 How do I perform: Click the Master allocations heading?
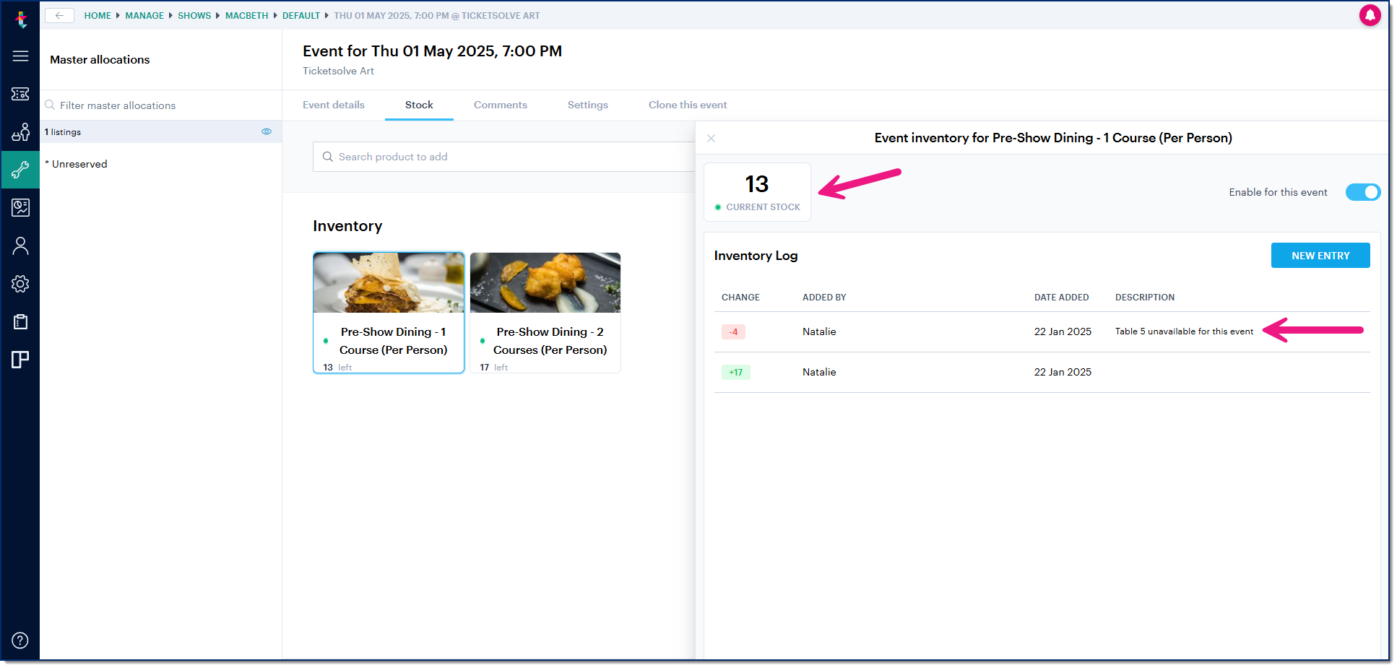tap(100, 60)
